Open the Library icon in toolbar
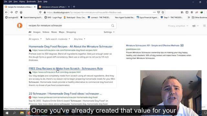 click(x=182, y=12)
